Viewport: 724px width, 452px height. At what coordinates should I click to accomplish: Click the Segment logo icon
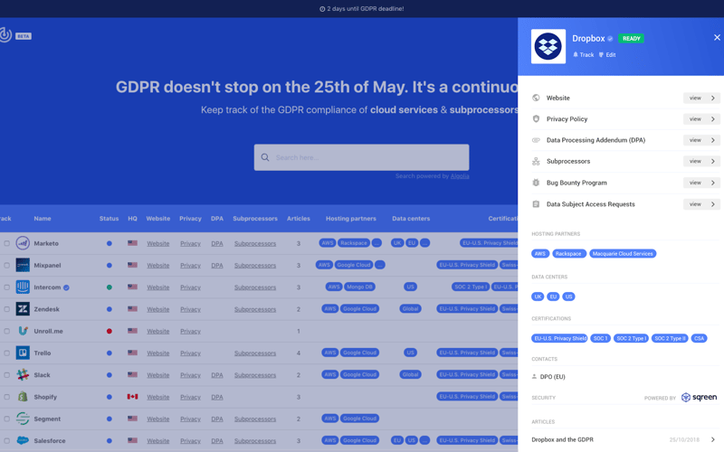click(23, 419)
